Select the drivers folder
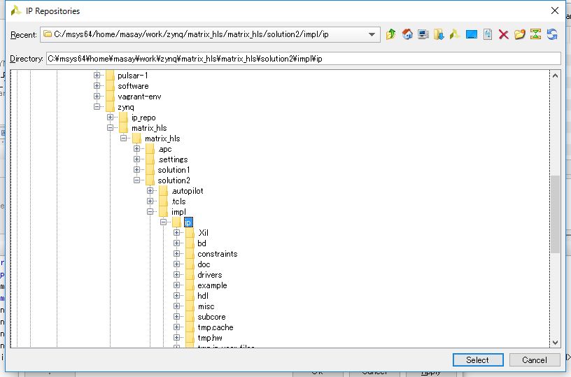Image resolution: width=571 pixels, height=377 pixels. [210, 275]
